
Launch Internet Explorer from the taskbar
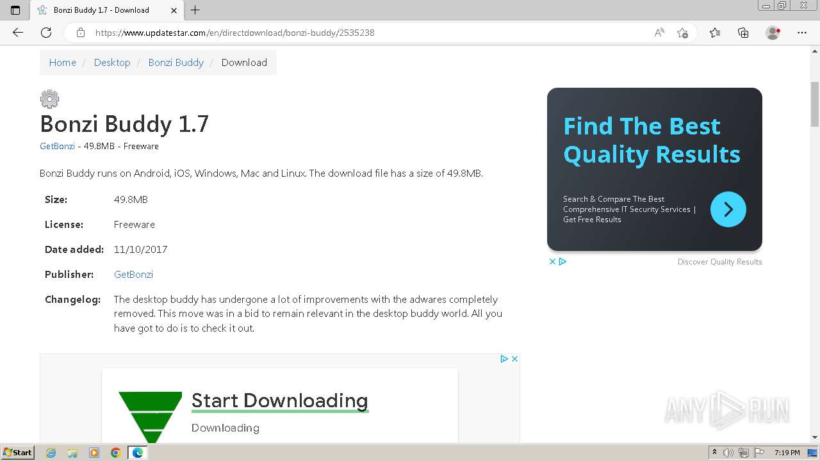click(x=51, y=453)
